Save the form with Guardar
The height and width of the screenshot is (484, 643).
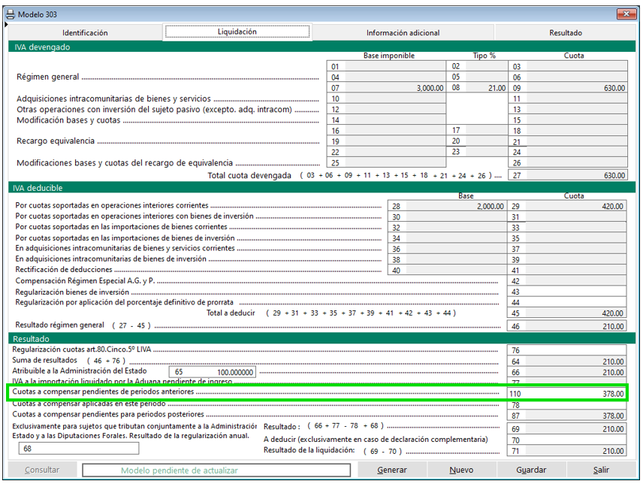tap(531, 470)
